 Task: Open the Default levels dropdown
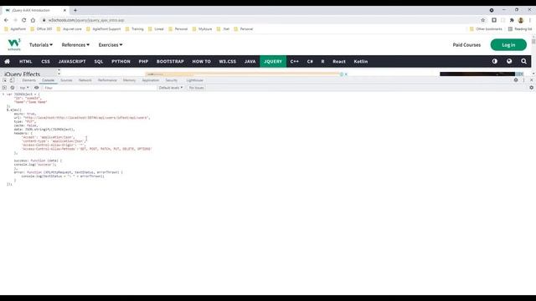(171, 88)
